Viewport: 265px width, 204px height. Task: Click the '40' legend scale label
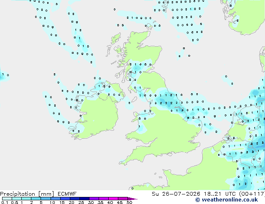pyautogui.click(x=110, y=202)
